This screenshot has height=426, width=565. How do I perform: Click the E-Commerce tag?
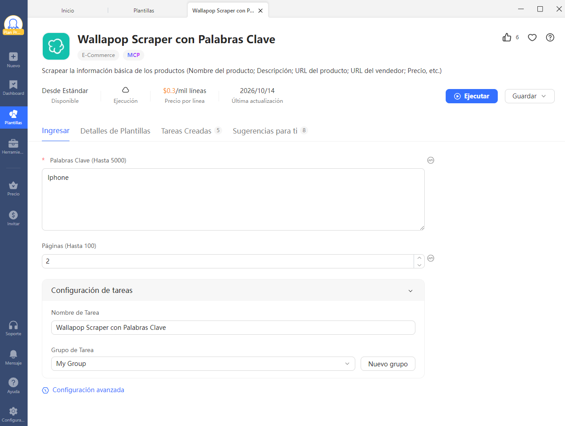98,55
